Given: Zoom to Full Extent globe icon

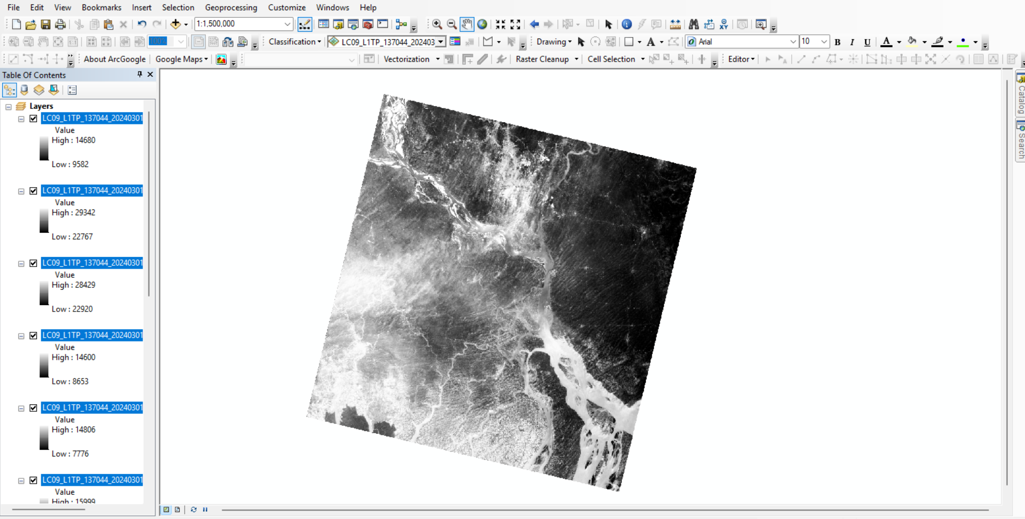Looking at the screenshot, I should tap(482, 24).
